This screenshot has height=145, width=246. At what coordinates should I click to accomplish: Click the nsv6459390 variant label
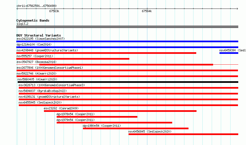[x=232, y=50]
